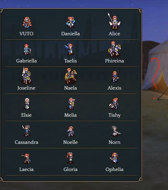The width and height of the screenshot is (168, 190).
Task: Pick Gloria the maid-outfit sprite
Action: pyautogui.click(x=70, y=158)
